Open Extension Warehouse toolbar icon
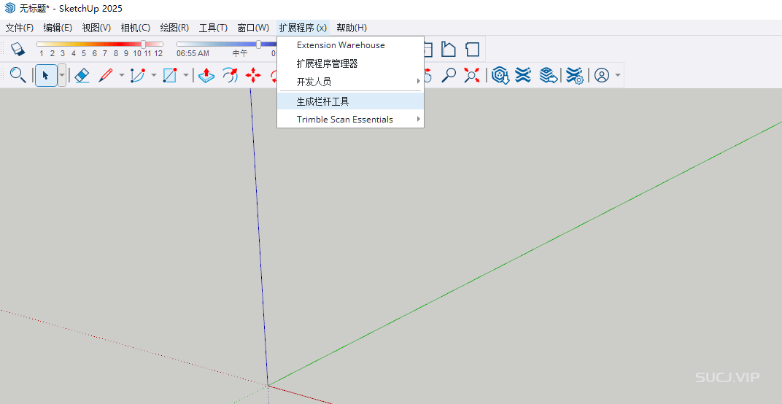Image resolution: width=782 pixels, height=404 pixels. point(522,75)
